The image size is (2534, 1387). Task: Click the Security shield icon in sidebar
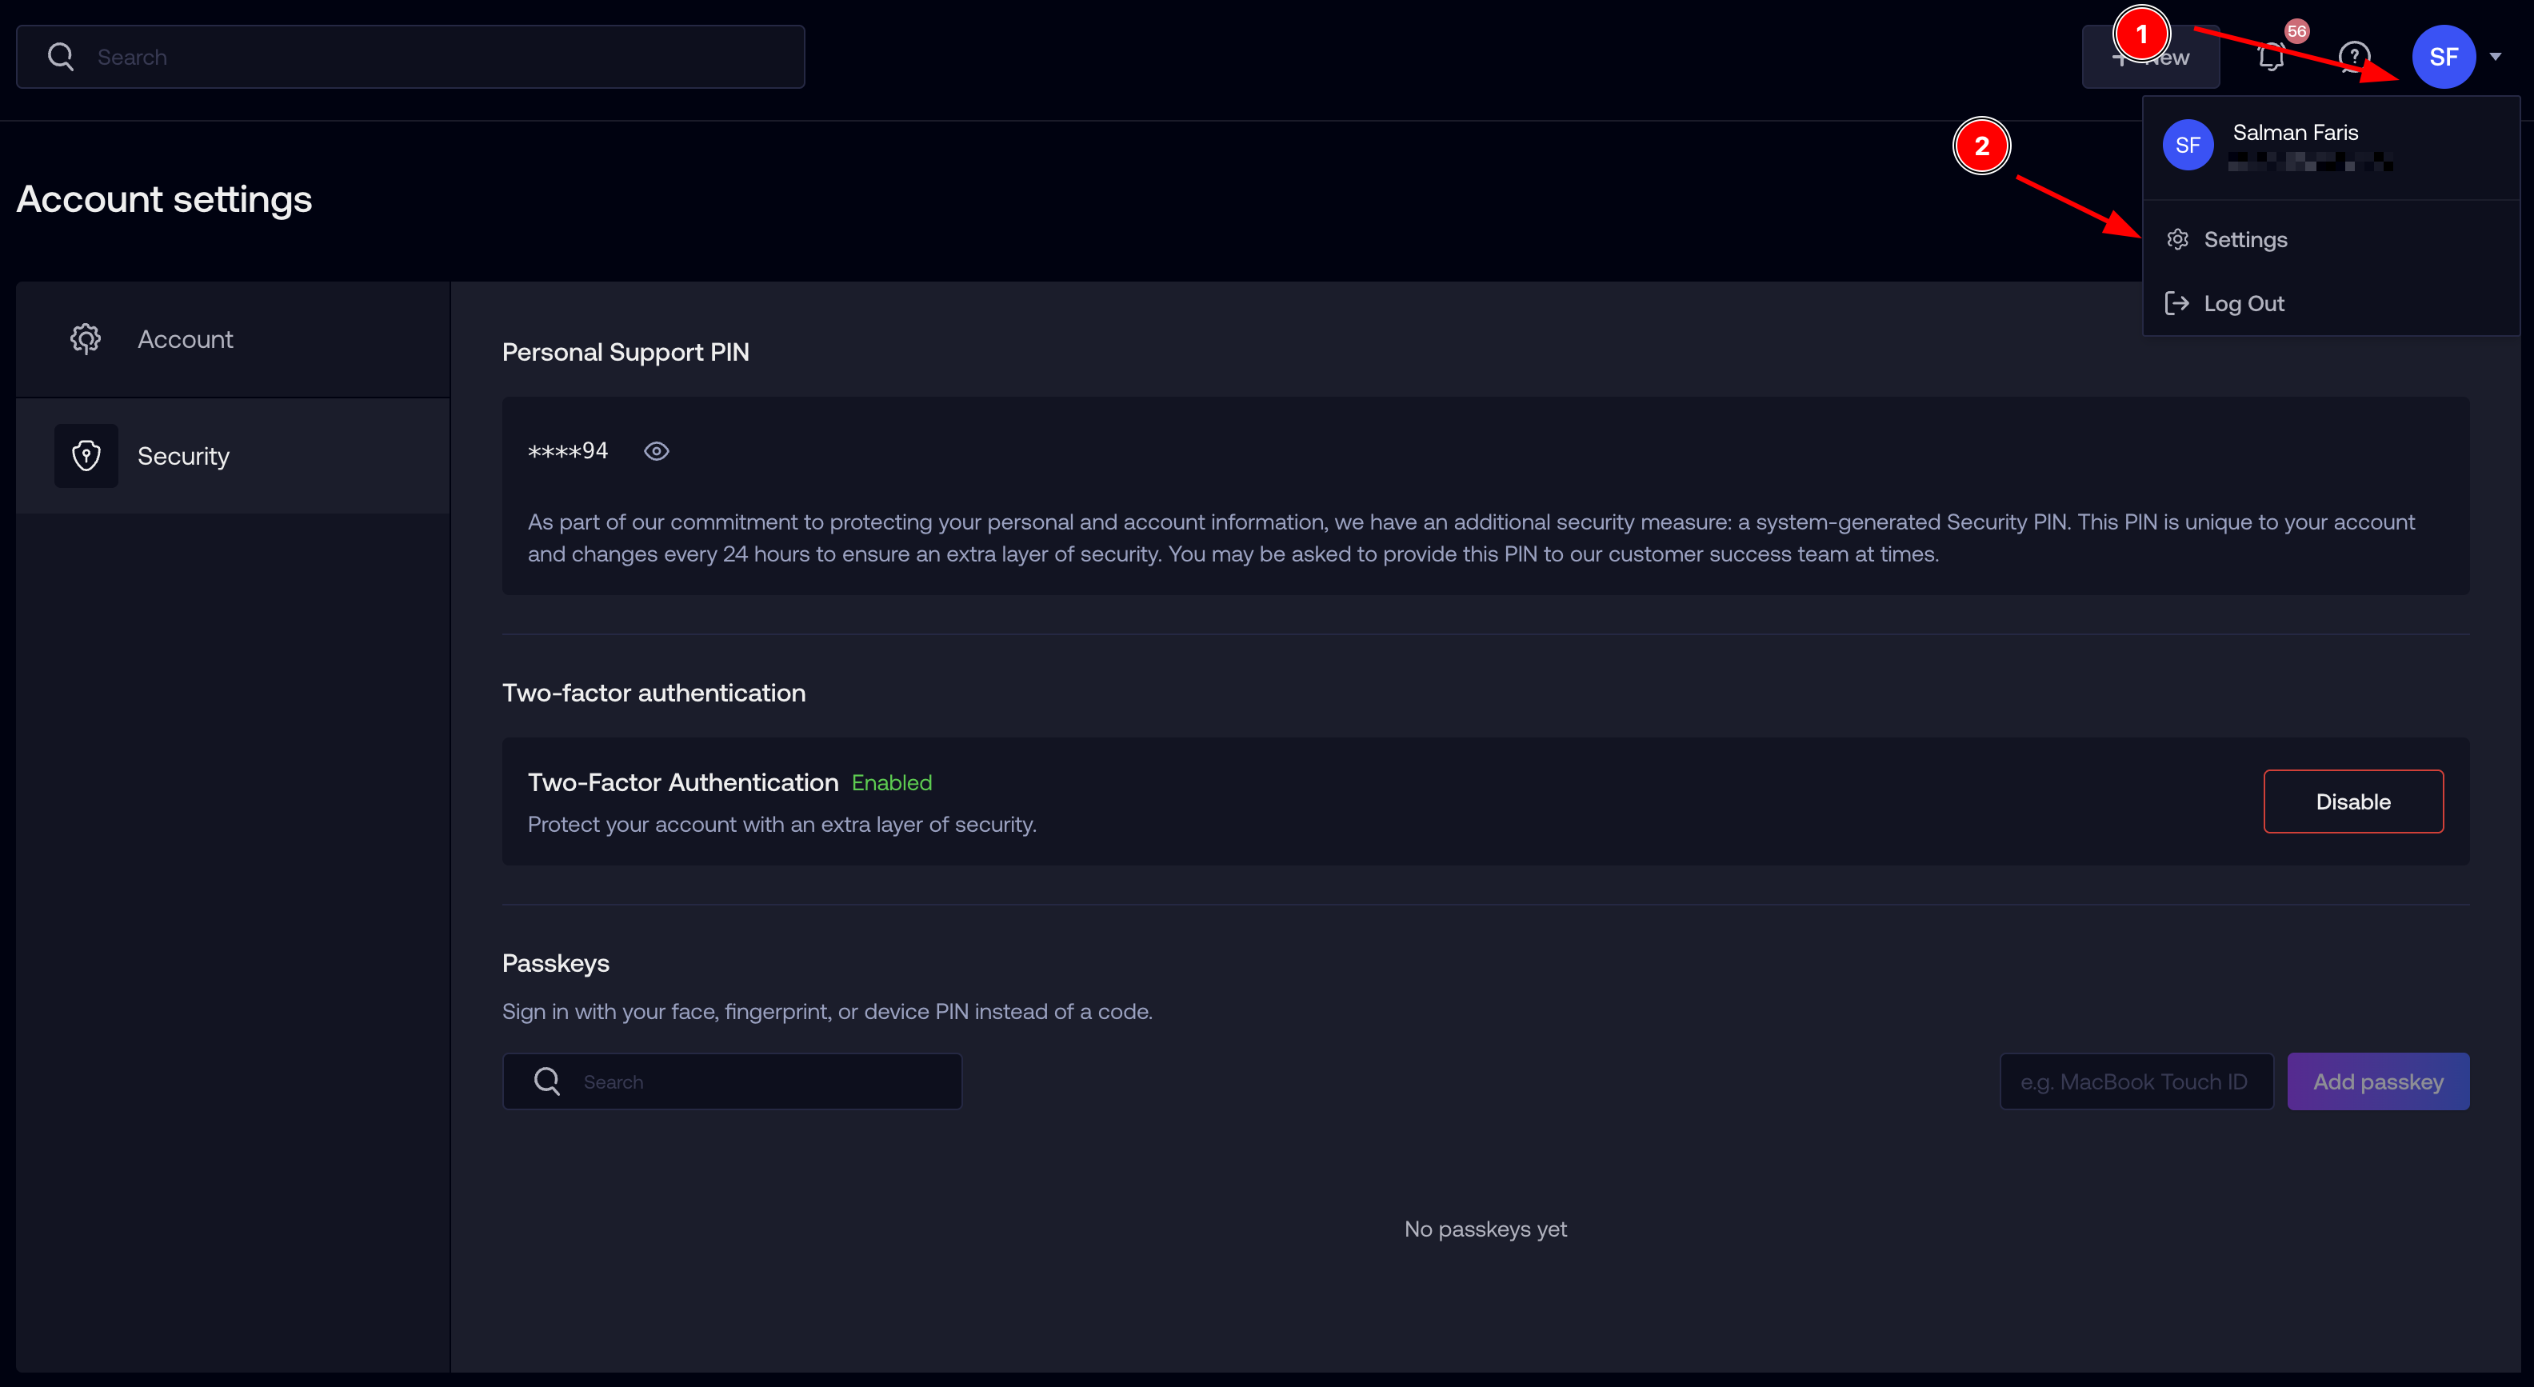click(x=86, y=457)
